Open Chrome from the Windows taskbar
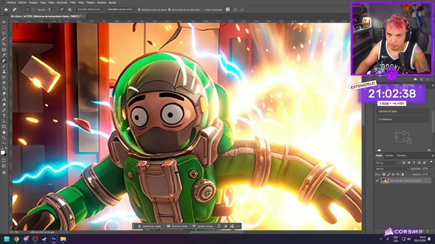Viewport: 435px width, 244px height. [16, 239]
